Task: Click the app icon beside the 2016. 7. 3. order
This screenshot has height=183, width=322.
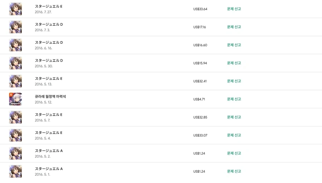Action: [x=15, y=27]
